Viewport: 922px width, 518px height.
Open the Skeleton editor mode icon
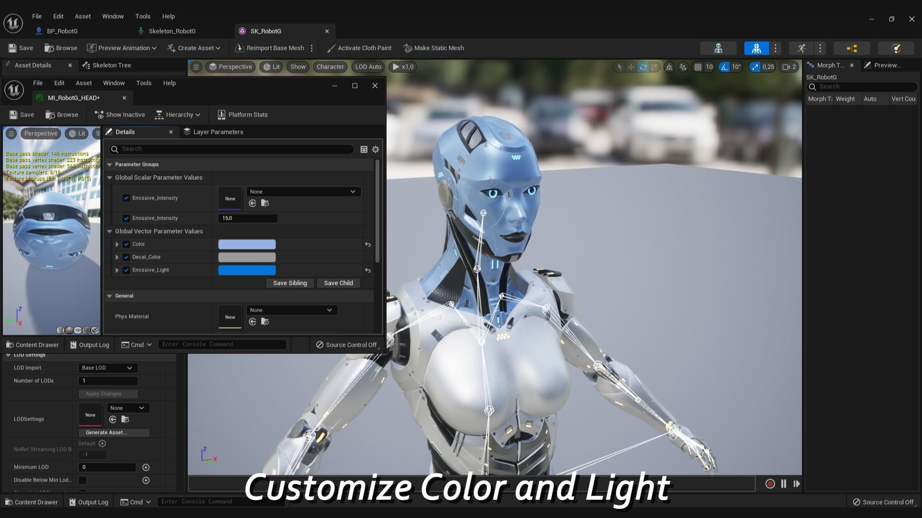[718, 48]
